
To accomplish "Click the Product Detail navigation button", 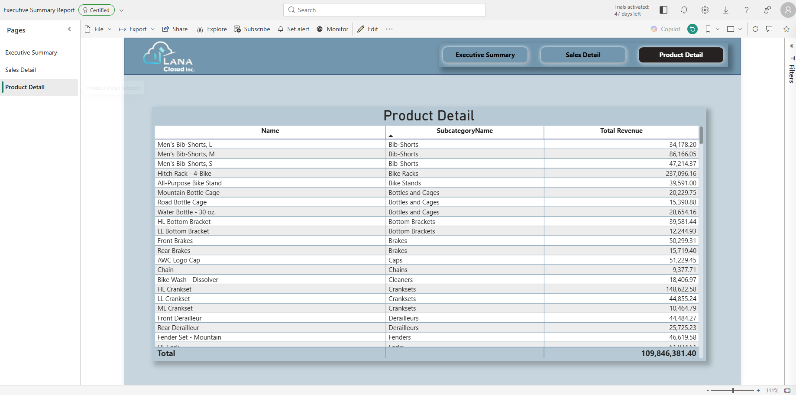I will tap(681, 55).
